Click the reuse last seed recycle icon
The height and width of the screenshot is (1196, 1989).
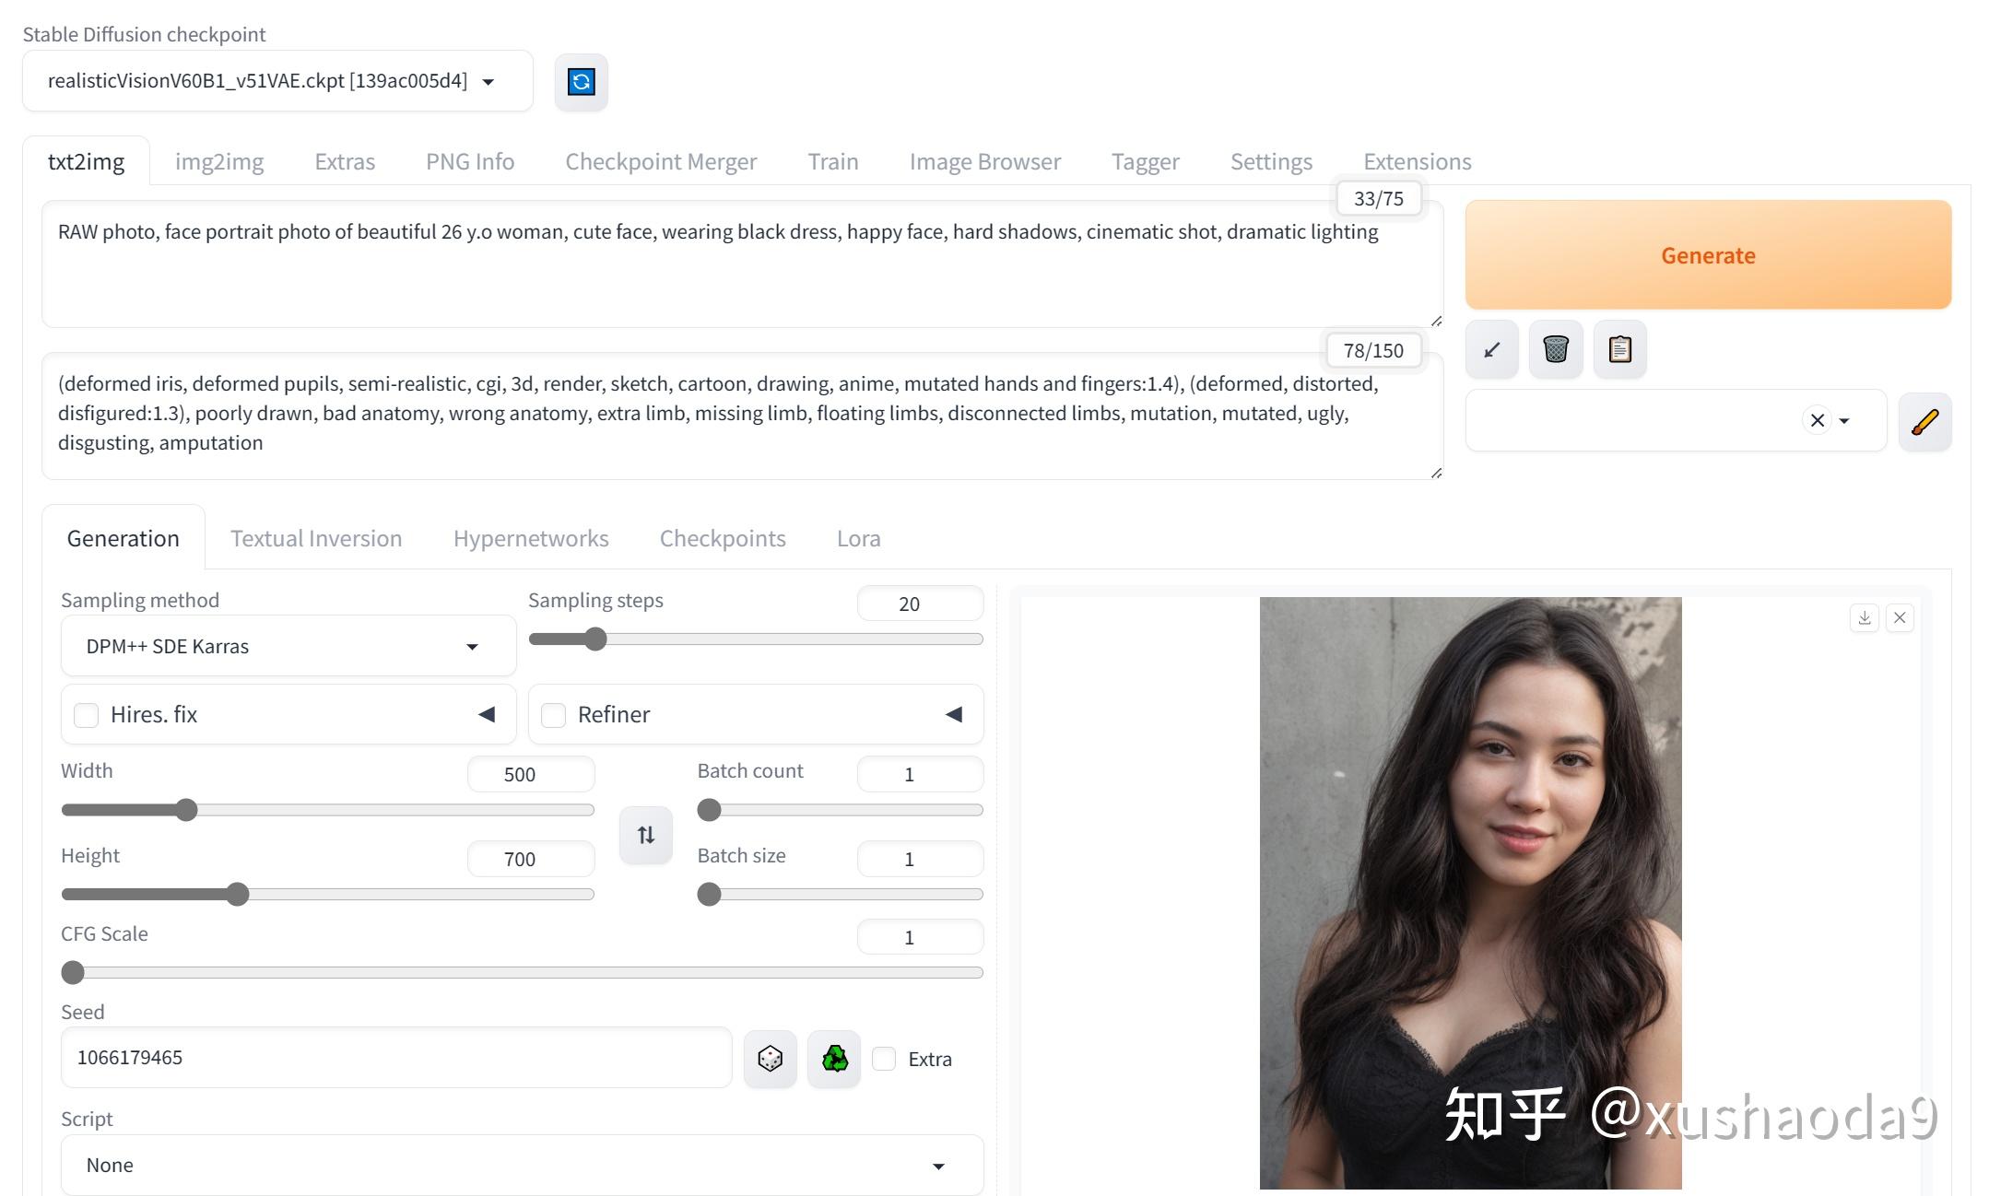(x=832, y=1058)
